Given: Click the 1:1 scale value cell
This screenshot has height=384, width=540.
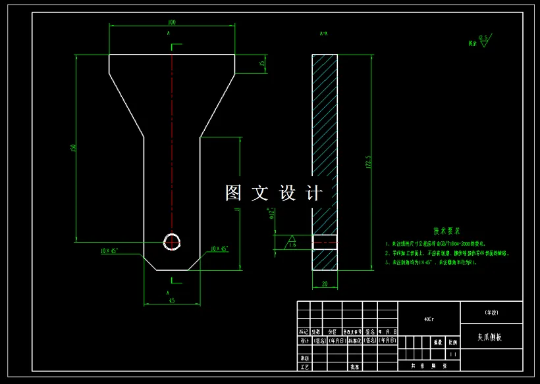Looking at the screenshot, I should [x=453, y=354].
